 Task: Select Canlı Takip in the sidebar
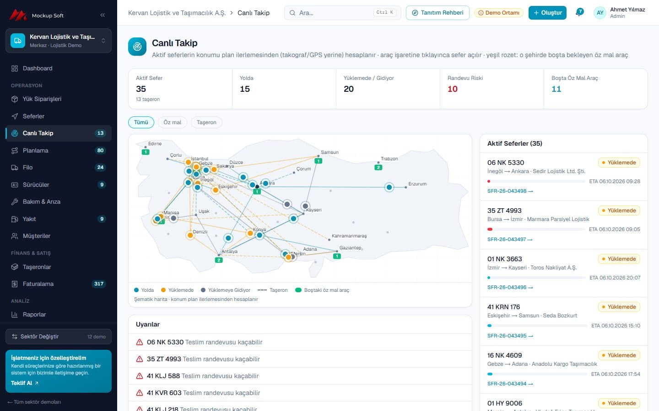pyautogui.click(x=59, y=133)
